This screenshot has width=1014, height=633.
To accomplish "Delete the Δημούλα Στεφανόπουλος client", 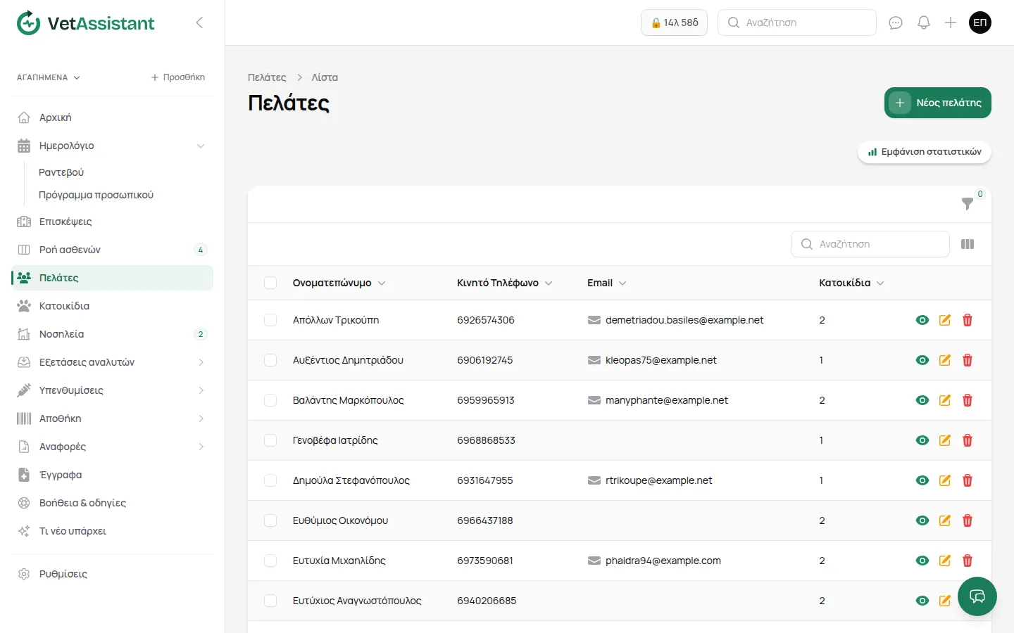I will 968,480.
